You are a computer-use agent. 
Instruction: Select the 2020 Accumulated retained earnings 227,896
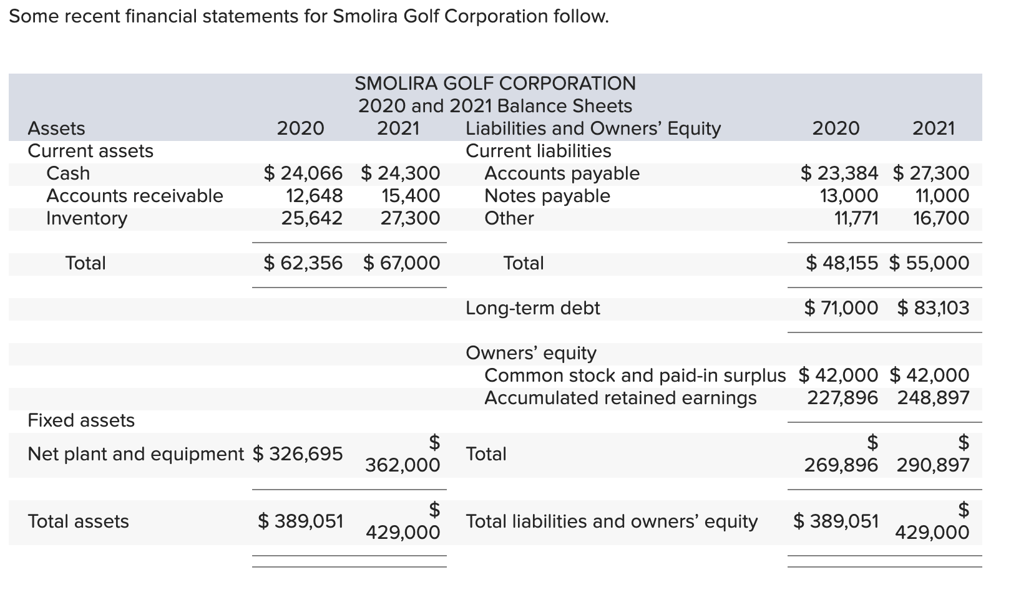coord(842,397)
